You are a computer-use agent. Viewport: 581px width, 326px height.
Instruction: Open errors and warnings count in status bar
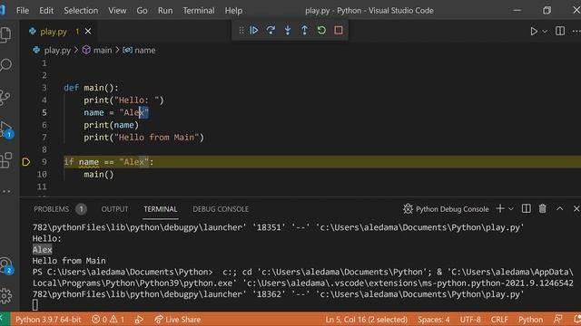(x=108, y=320)
